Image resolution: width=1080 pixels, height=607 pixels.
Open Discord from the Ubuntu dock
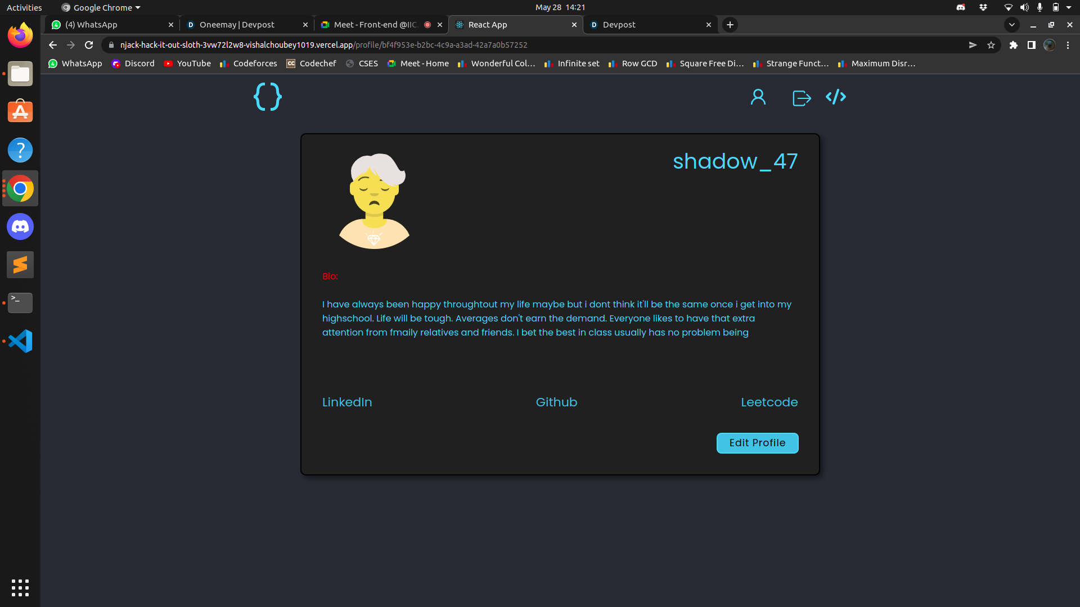click(20, 227)
